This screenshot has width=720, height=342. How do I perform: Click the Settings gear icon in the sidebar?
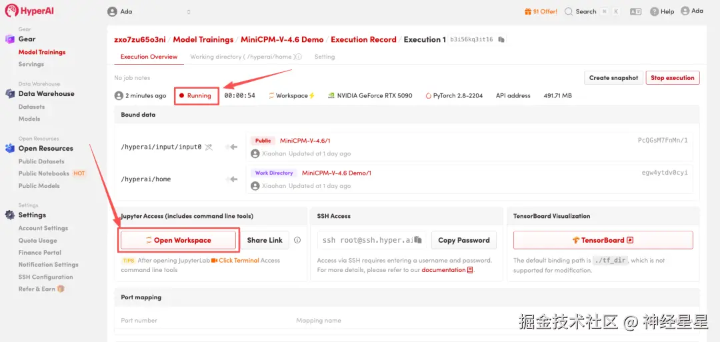pos(9,215)
